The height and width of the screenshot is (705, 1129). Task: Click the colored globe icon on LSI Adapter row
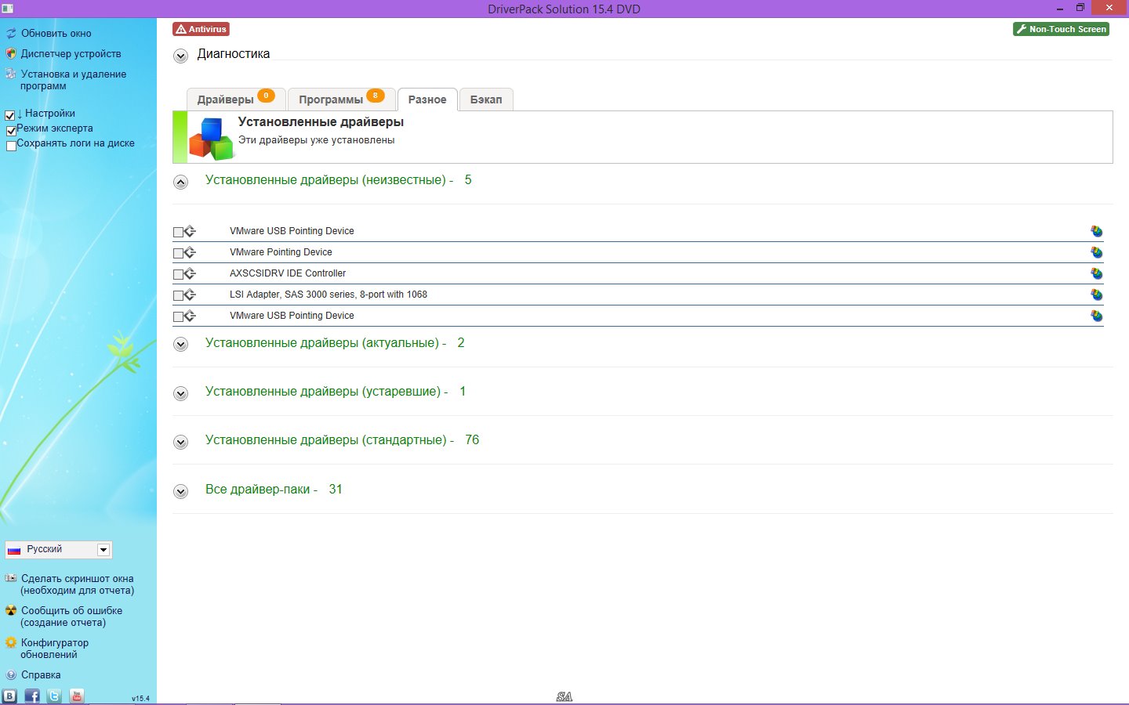(1097, 295)
